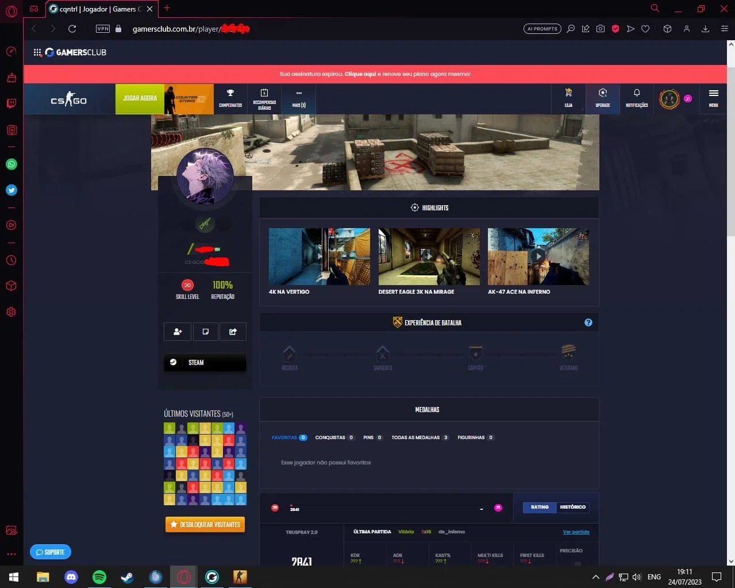Play the AK-47 Ace na Inferno highlight
This screenshot has height=588, width=735.
click(x=538, y=256)
